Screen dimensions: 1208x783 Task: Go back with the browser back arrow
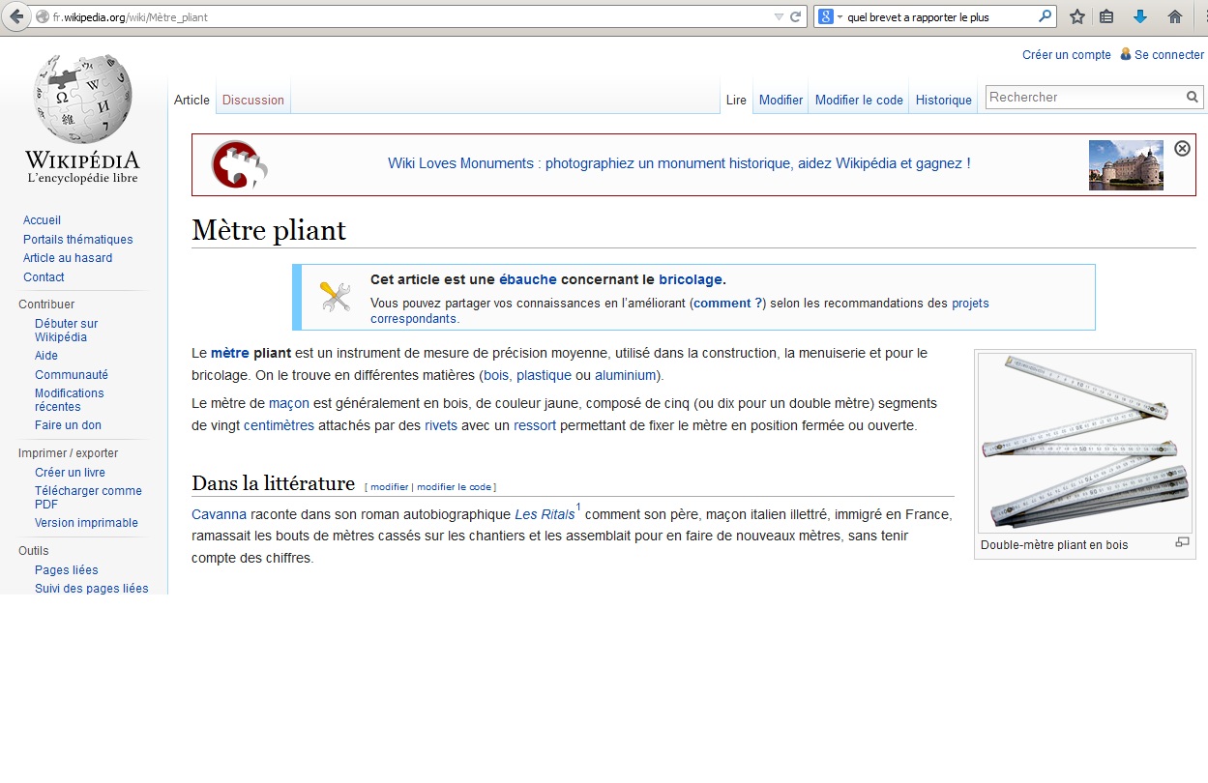(x=16, y=16)
